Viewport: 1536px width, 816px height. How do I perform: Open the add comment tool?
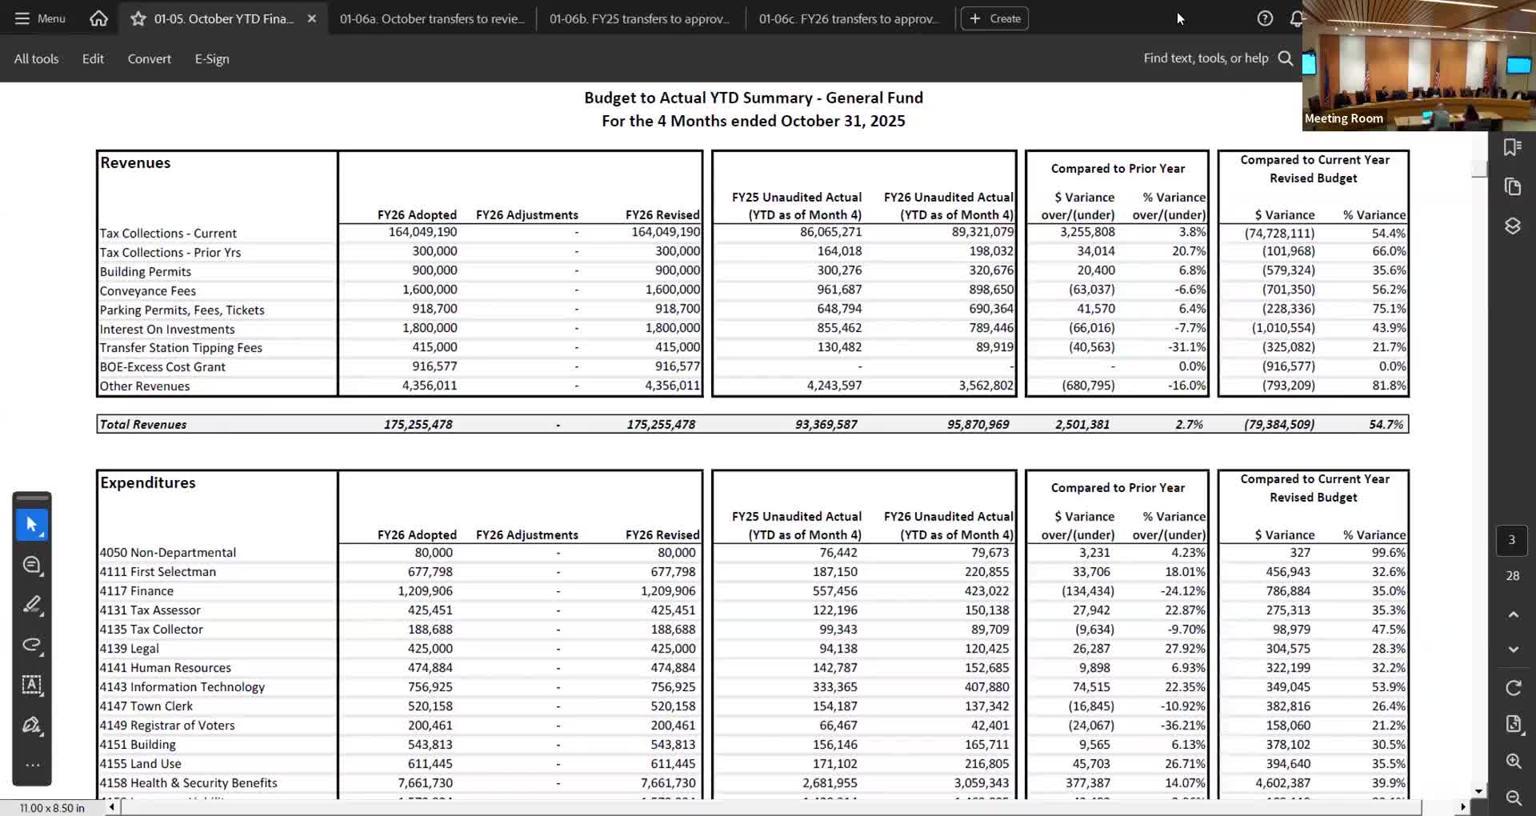32,565
